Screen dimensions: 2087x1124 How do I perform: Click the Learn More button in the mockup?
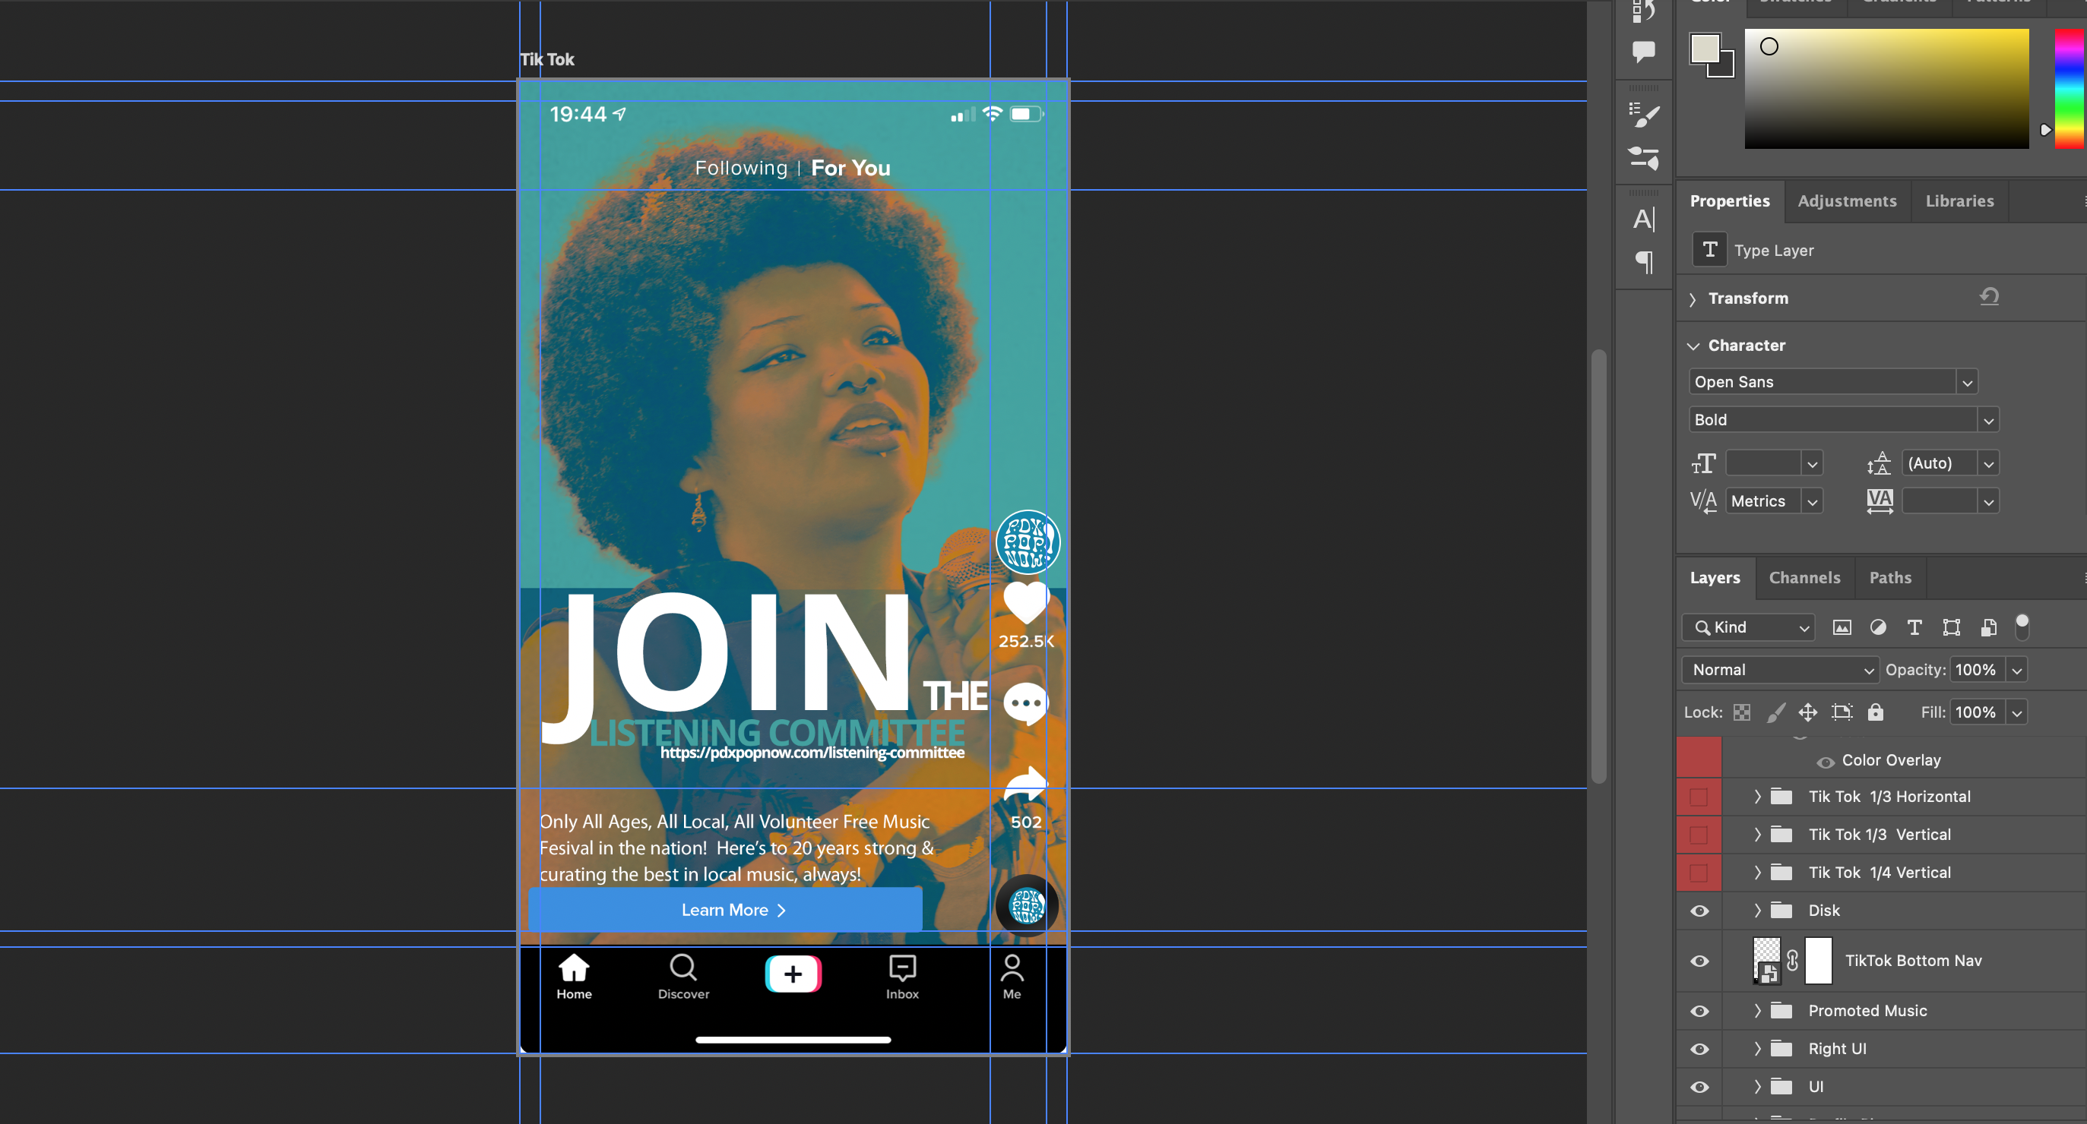(x=725, y=911)
